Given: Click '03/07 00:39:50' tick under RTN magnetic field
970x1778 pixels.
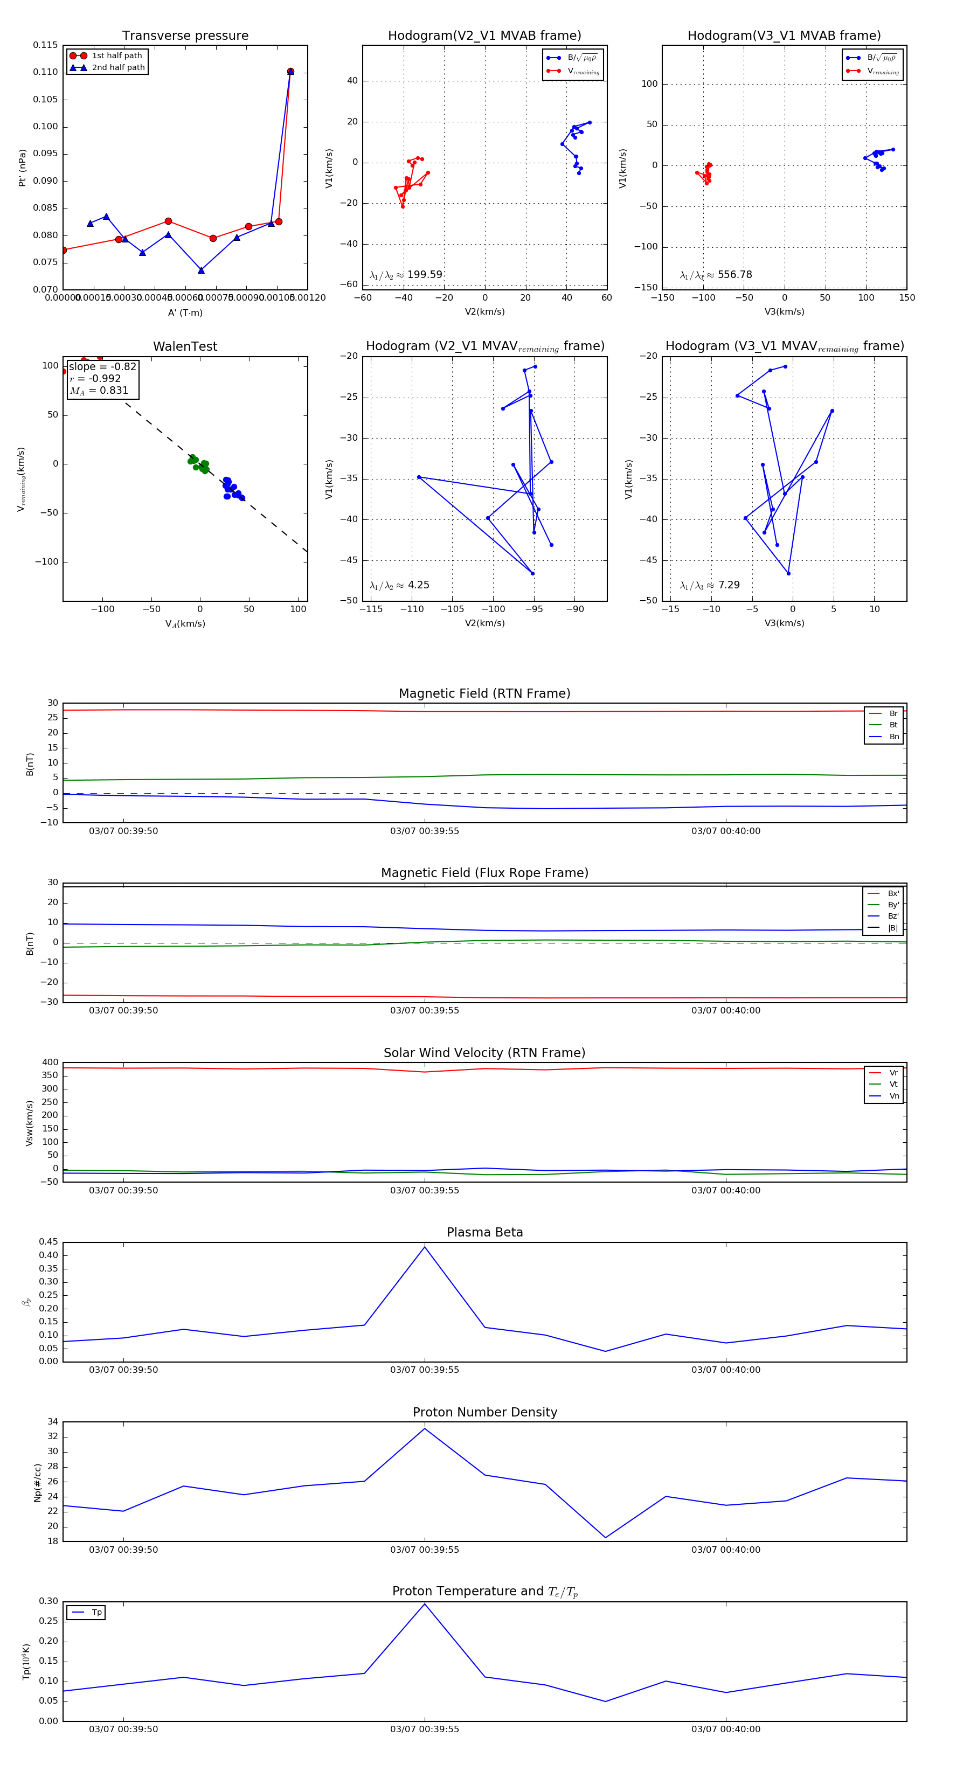Looking at the screenshot, I should (123, 831).
